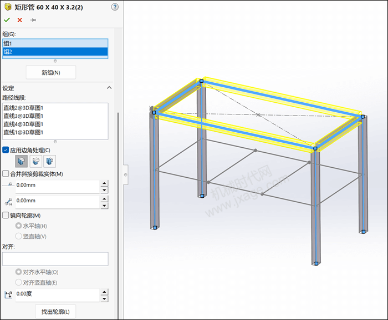Select 组2 in the group list

(55, 52)
